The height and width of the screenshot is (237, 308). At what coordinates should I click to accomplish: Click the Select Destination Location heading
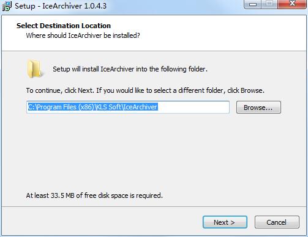64,26
